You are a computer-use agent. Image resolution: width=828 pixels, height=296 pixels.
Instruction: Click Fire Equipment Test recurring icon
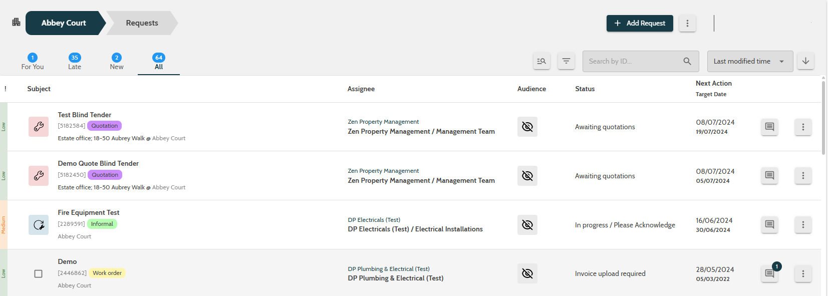click(x=39, y=225)
